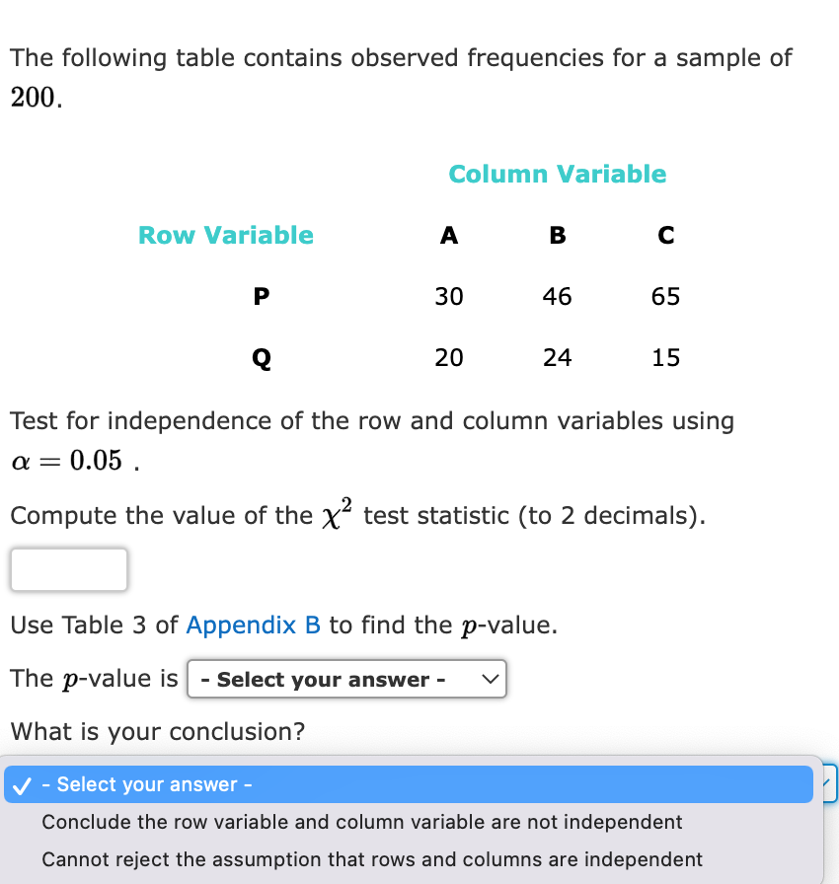Open the Appendix B hyperlink
The width and height of the screenshot is (839, 884).
[251, 626]
